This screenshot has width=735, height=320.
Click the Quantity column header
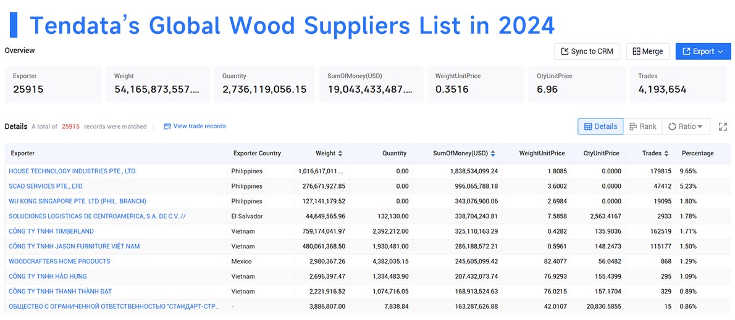394,153
